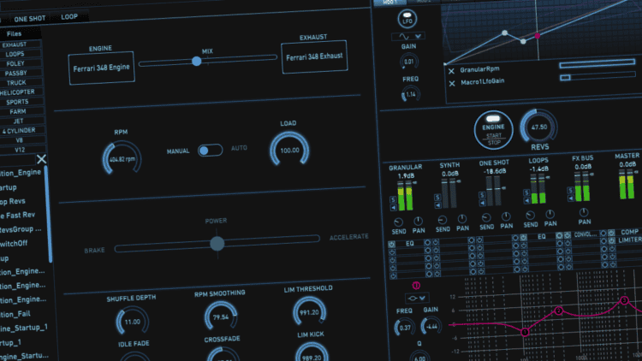Viewport: 642px width, 361px height.
Task: Solo the Synth channel
Action: point(437,198)
